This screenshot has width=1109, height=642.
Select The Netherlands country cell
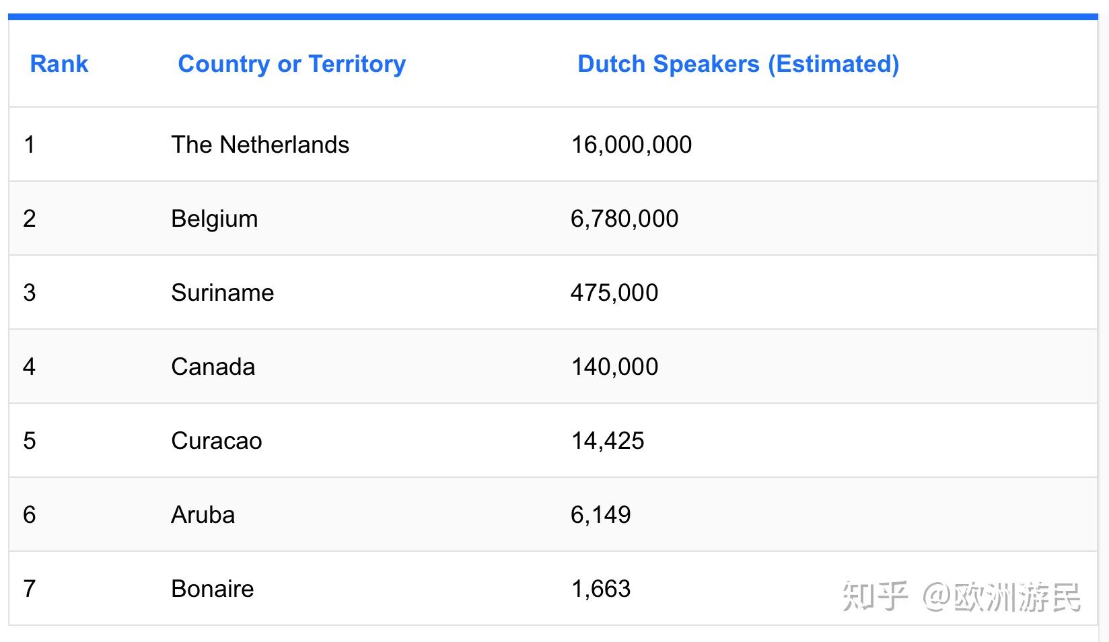260,145
